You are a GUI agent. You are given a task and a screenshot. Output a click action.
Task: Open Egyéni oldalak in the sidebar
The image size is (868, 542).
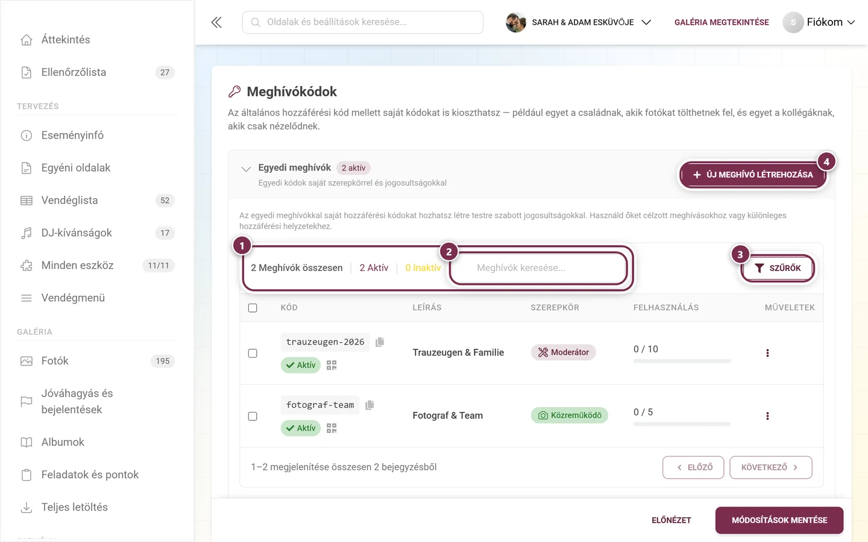[x=97, y=168]
